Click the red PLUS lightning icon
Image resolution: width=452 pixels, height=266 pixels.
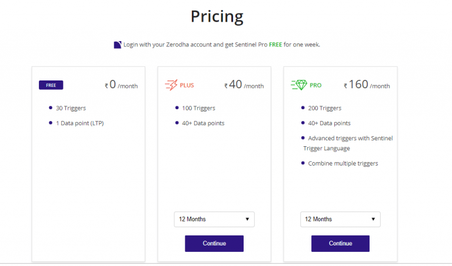tap(171, 85)
